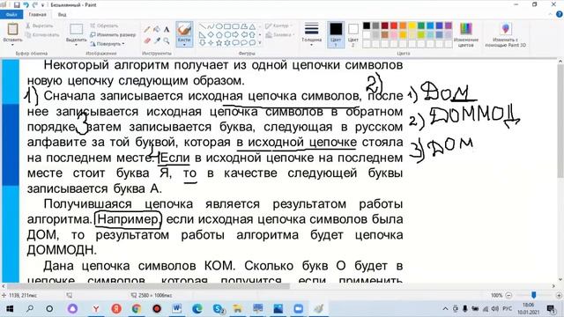This screenshot has height=317, width=564.
Task: Open the shape Fill (Заливка) dropdown
Action: (x=280, y=35)
